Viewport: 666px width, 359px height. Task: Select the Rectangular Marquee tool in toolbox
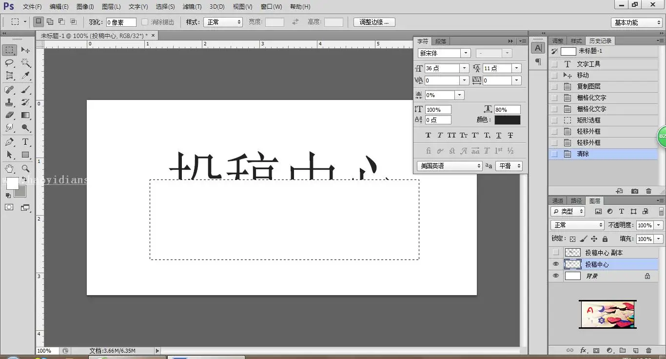9,50
